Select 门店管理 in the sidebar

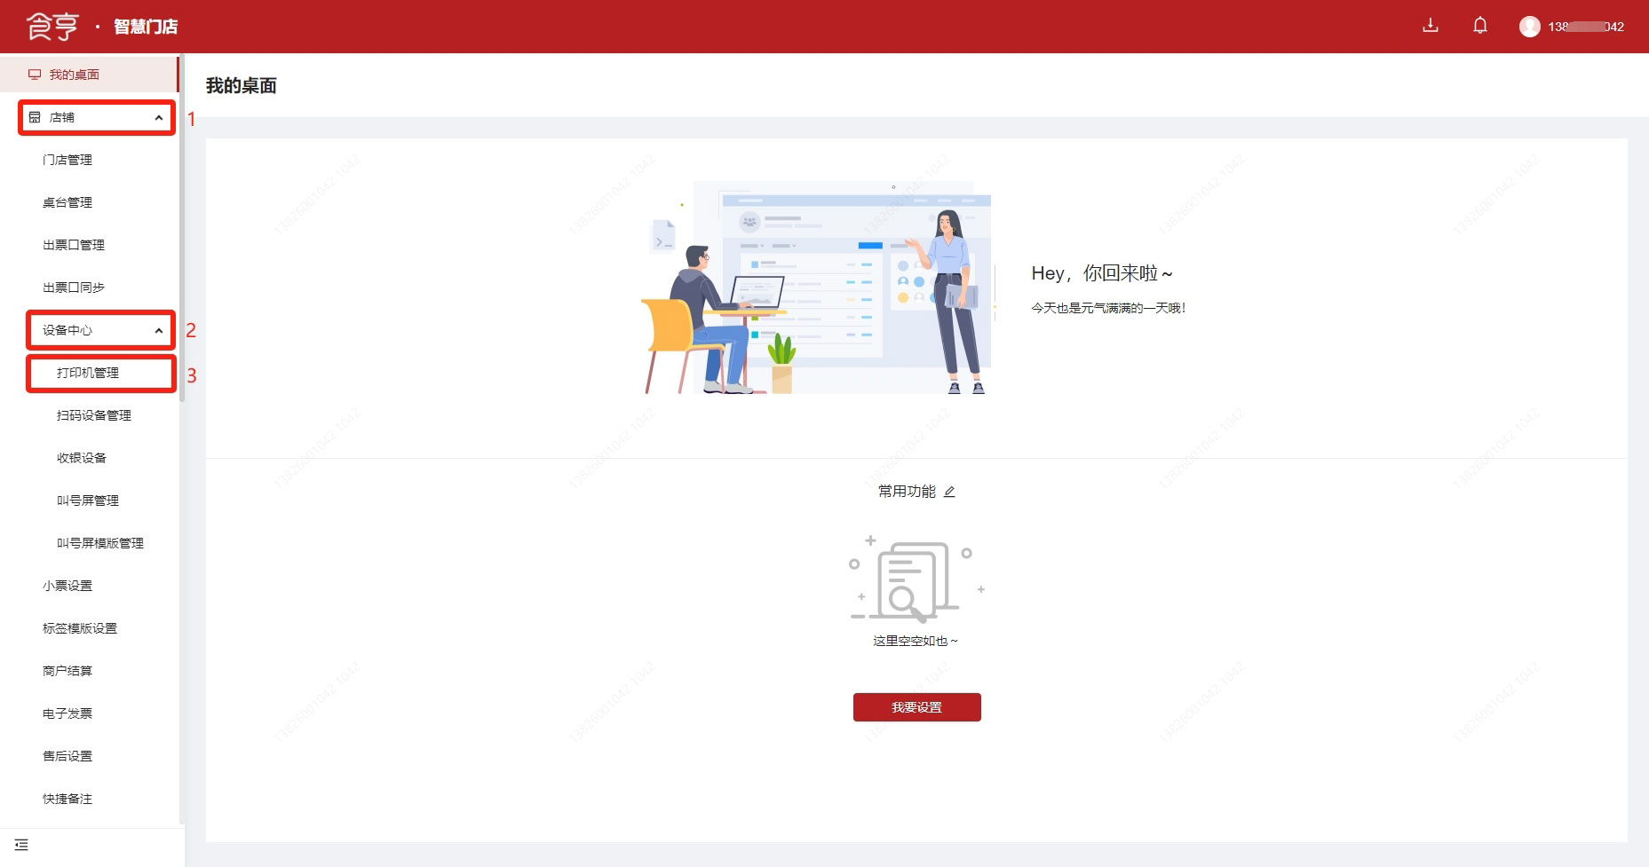[67, 160]
